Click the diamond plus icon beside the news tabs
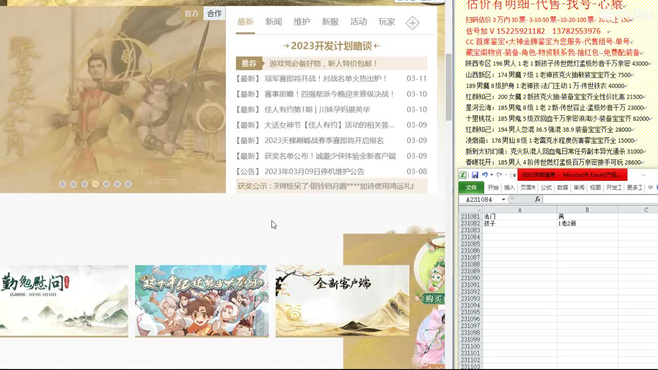Viewport: 658px width, 370px height. pyautogui.click(x=412, y=23)
